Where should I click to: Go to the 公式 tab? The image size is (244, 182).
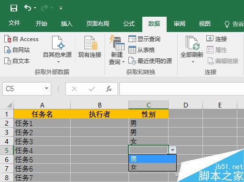click(x=129, y=23)
